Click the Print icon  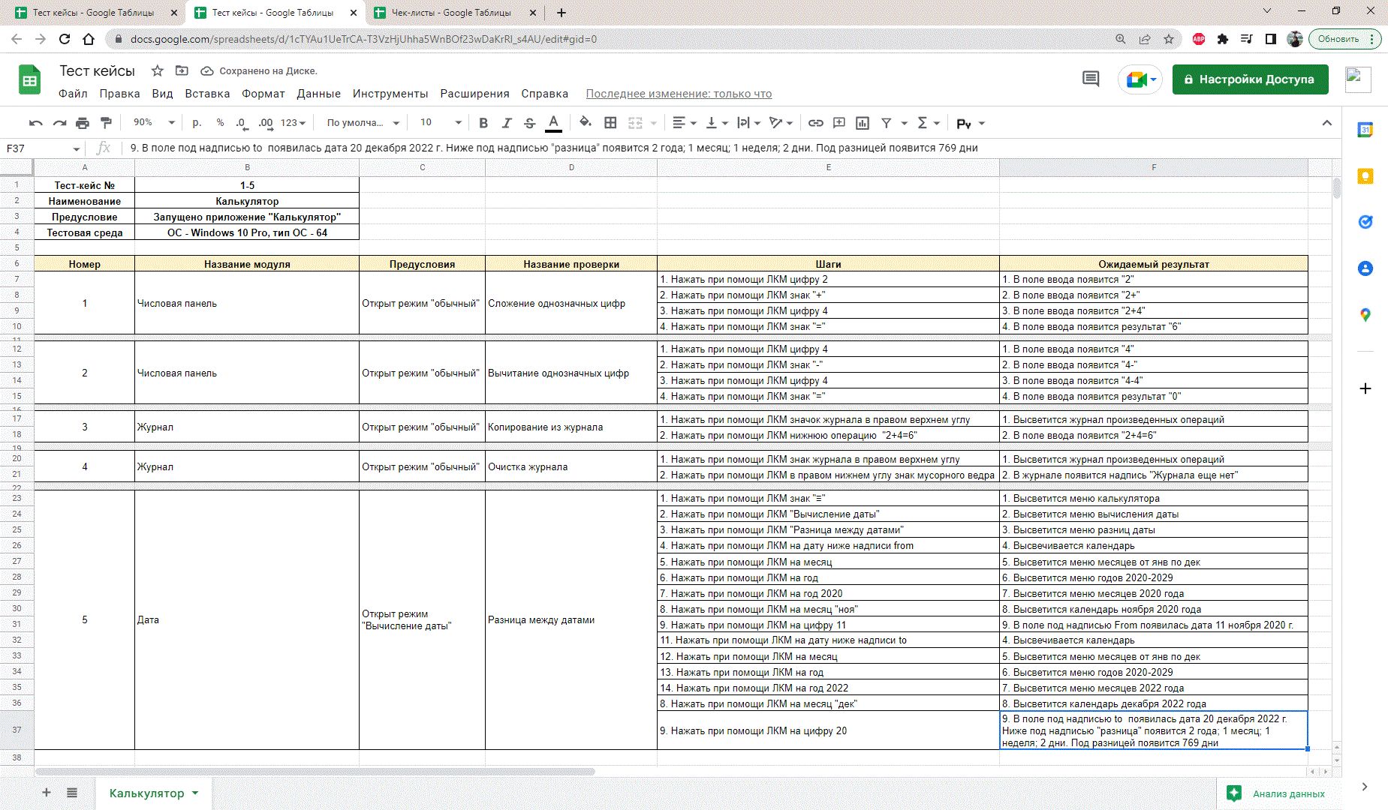(x=83, y=123)
